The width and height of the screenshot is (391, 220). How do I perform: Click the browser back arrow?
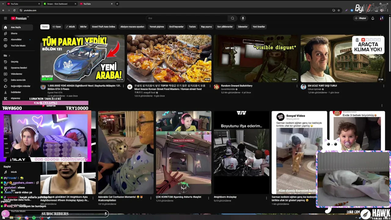click(3, 10)
